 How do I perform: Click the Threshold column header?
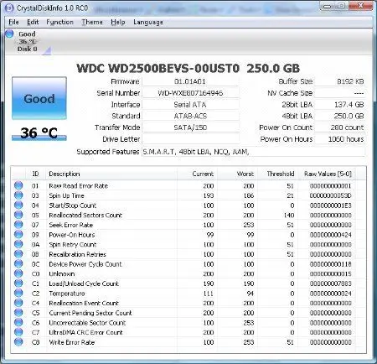click(277, 174)
